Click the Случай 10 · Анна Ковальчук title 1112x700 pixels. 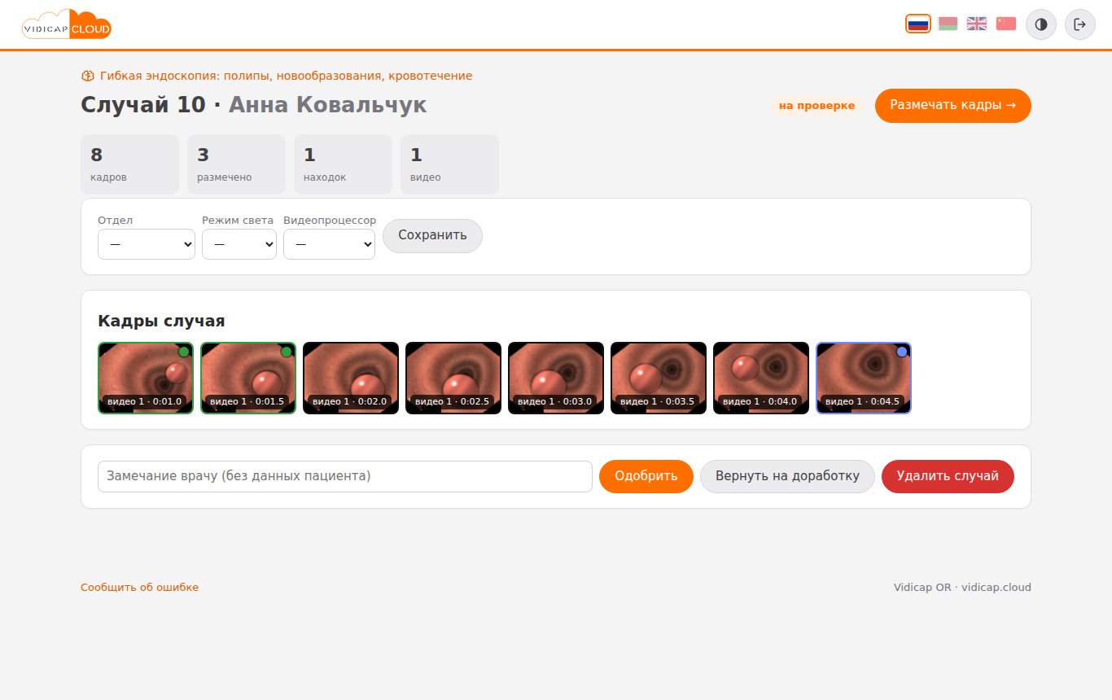[253, 105]
